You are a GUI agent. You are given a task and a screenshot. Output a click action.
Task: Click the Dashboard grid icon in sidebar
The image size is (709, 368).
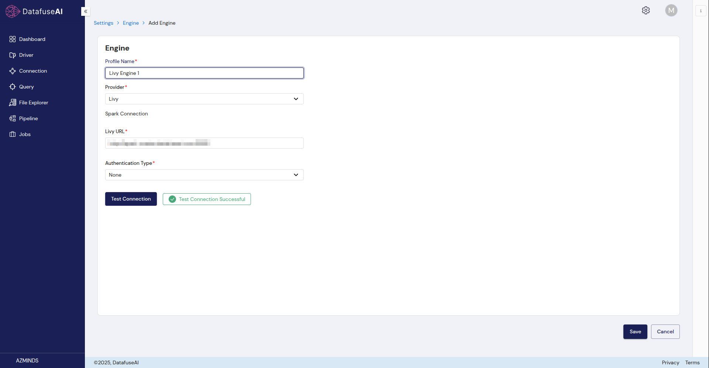pyautogui.click(x=13, y=39)
